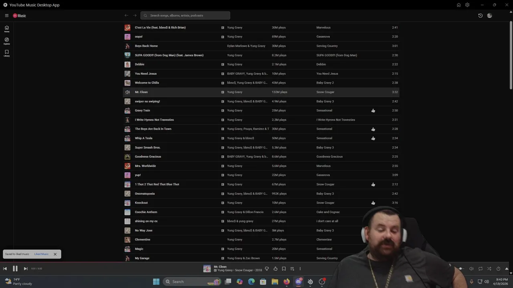Expand the player page arrow
The height and width of the screenshot is (288, 513).
coord(507,269)
